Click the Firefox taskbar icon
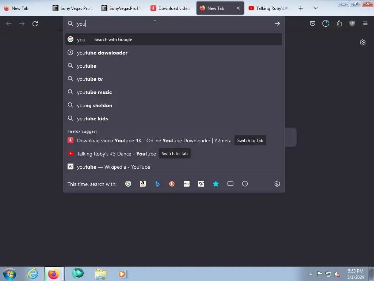The width and height of the screenshot is (374, 281). click(54, 274)
